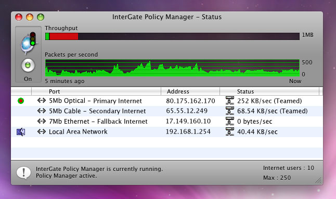Image resolution: width=336 pixels, height=199 pixels.
Task: Click arrows icon of 7Mb Ethernet port
Action: 42,121
